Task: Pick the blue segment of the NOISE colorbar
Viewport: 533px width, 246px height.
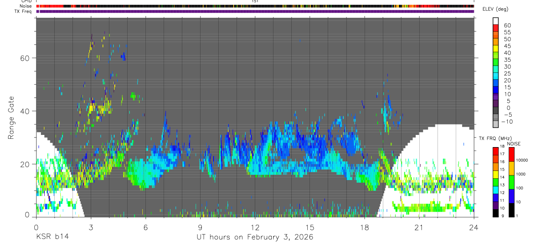Action: 511,196
